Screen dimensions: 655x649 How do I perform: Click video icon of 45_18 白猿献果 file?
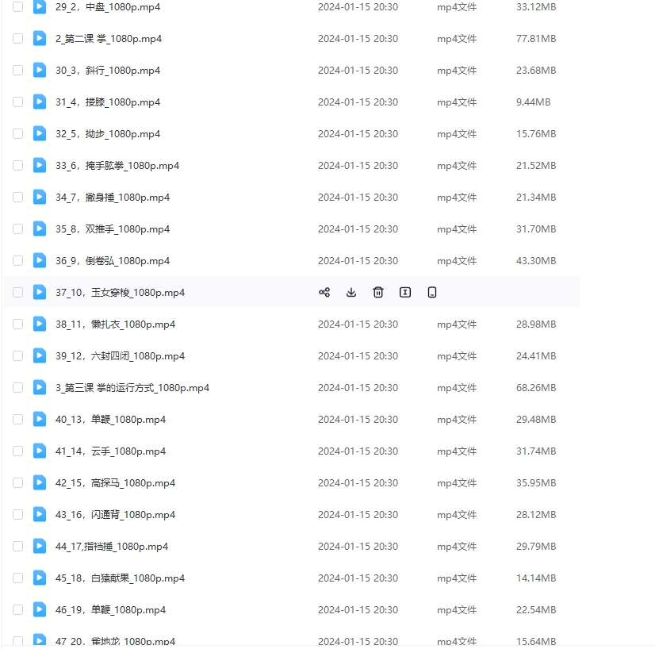(40, 578)
